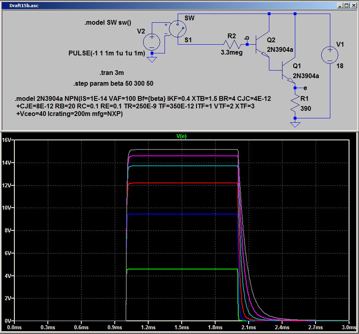Image resolution: width=359 pixels, height=334 pixels.
Task: Close the Draft15b.asc window
Action: pos(354,6)
